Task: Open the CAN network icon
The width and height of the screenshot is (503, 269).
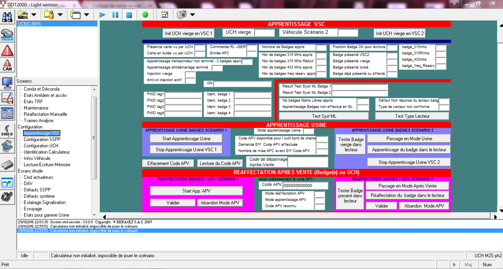Action: point(7,65)
